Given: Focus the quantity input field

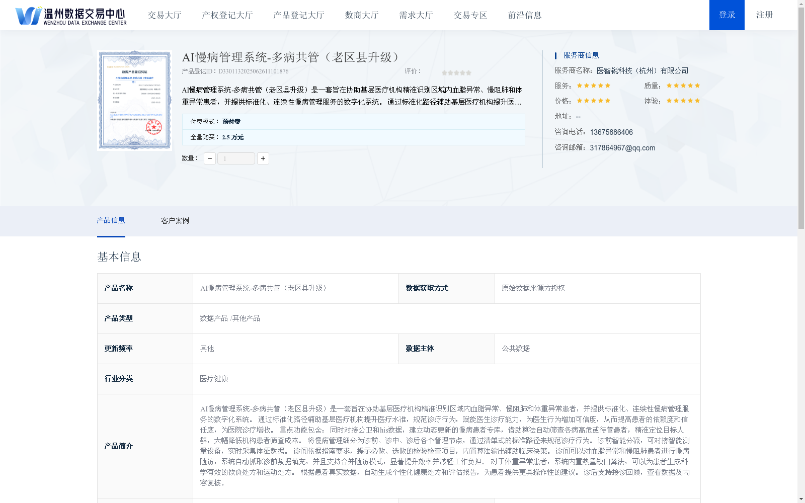Looking at the screenshot, I should (236, 158).
